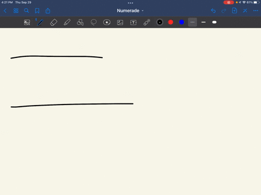Choose the black pen color
The height and width of the screenshot is (195, 261).
[160, 22]
